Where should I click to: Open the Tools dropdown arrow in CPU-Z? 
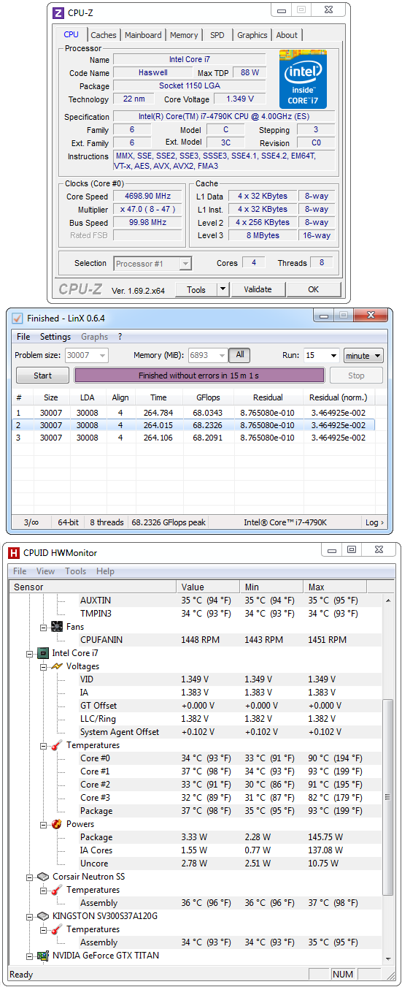(223, 289)
